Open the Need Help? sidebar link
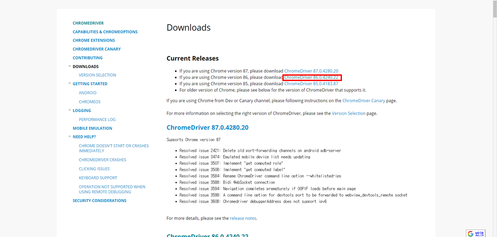 (84, 137)
